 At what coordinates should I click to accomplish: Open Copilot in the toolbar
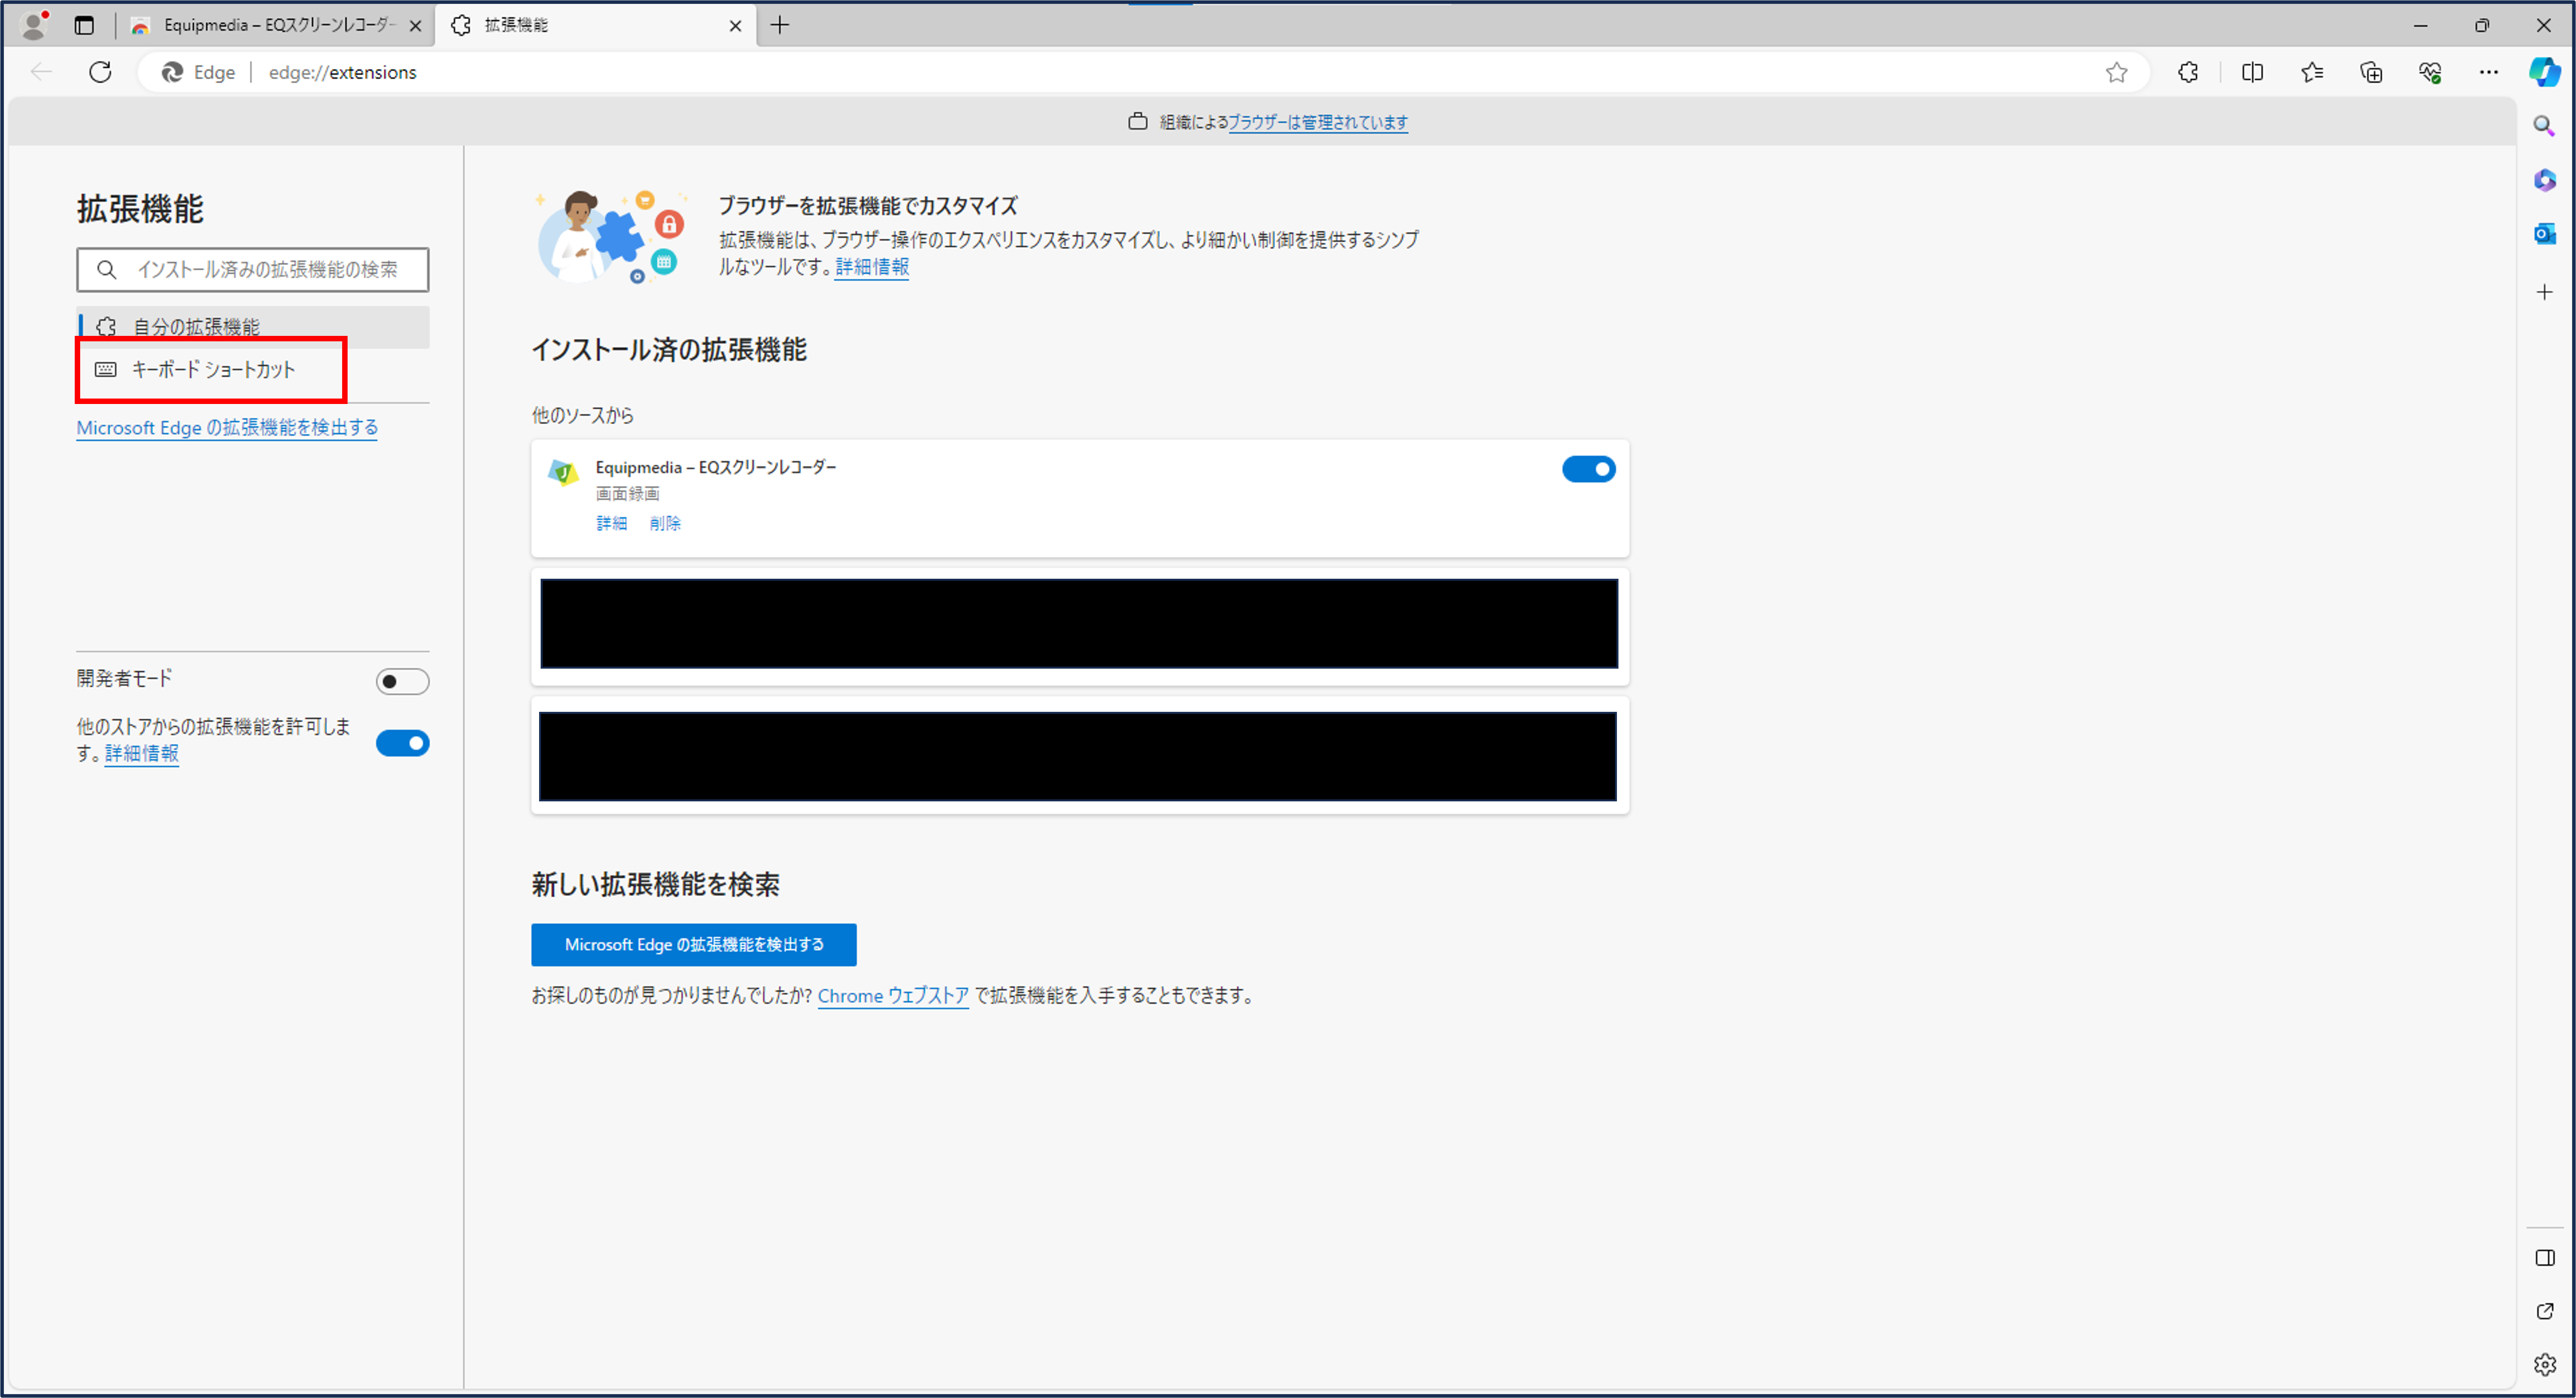click(2545, 72)
